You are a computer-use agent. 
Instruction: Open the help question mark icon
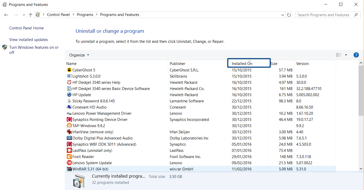tap(356, 55)
